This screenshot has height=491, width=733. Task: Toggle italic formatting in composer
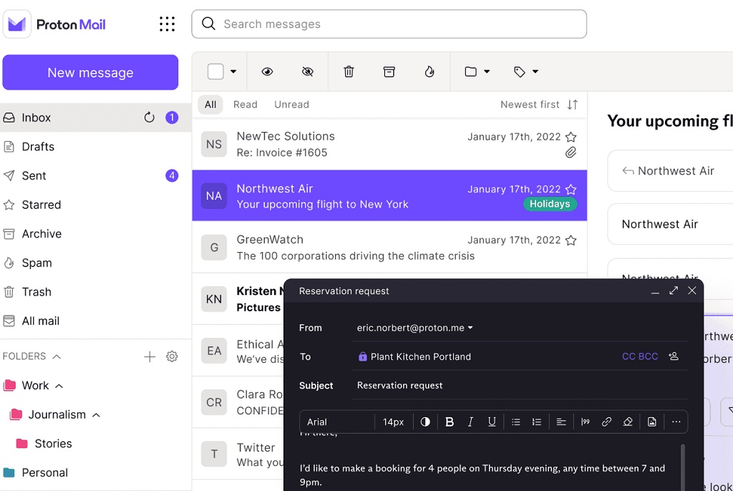coord(470,422)
